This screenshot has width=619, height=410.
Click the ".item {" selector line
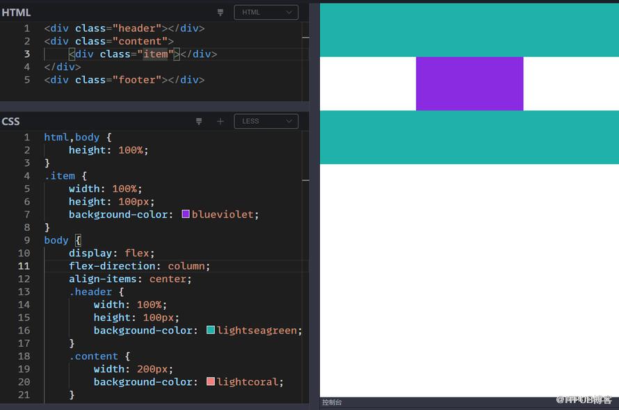click(x=65, y=176)
